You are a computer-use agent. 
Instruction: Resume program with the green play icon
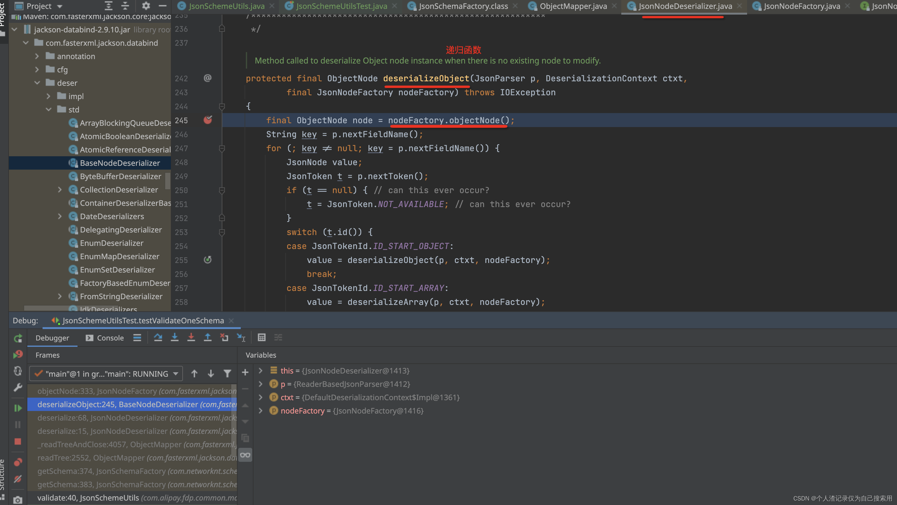click(x=18, y=408)
